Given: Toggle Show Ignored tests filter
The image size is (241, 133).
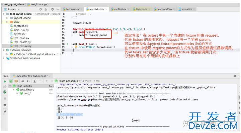Looking at the screenshot, I should pyautogui.click(x=16, y=81).
